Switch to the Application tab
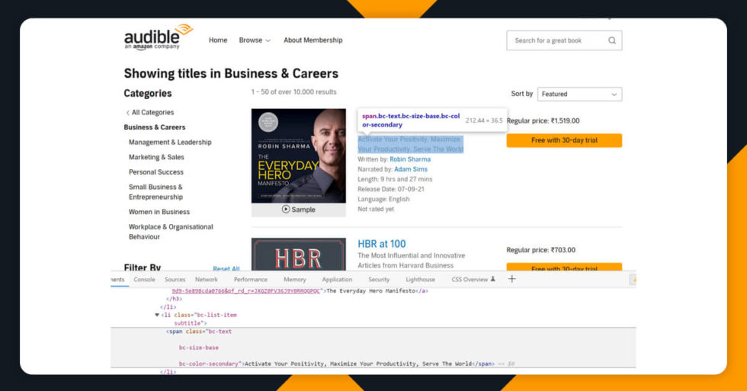Viewport: 747px width, 391px height. 337,280
